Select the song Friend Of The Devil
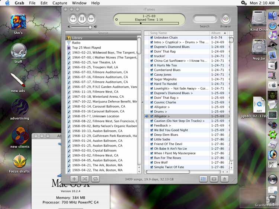 168,144
